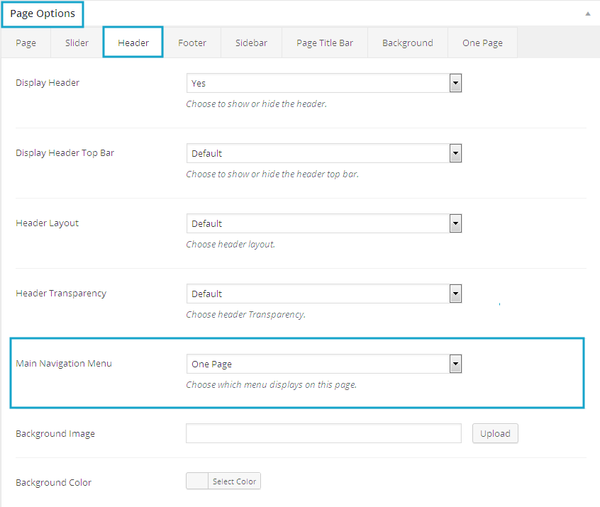Open the Slider tab
The image size is (600, 507).
click(77, 43)
